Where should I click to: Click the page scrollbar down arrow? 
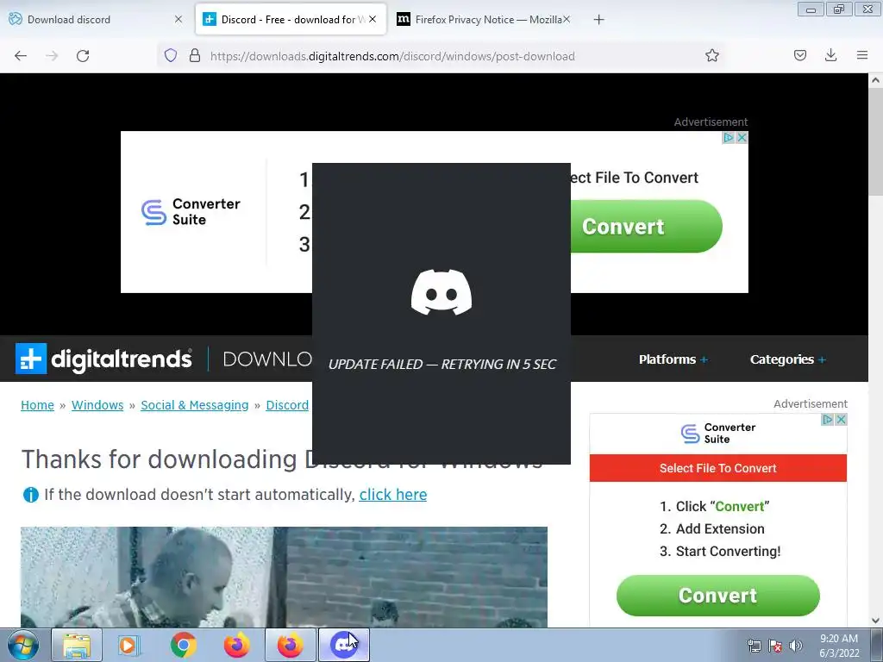[x=875, y=621]
